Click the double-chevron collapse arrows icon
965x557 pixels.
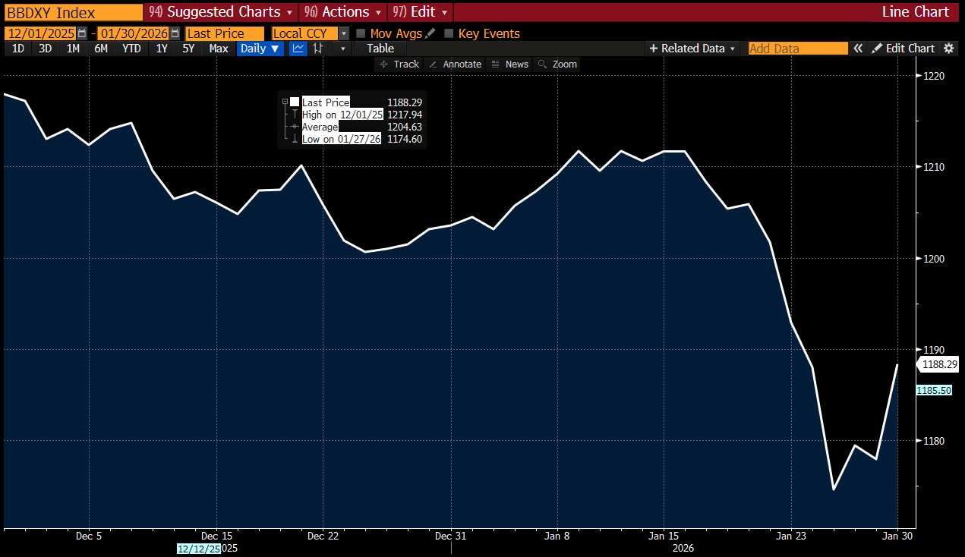(858, 49)
